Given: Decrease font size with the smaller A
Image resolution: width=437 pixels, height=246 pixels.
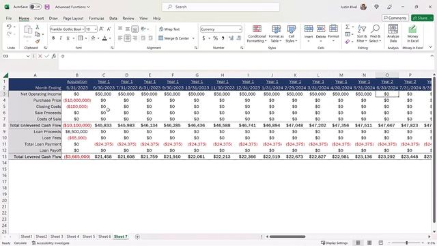Looking at the screenshot, I should click(109, 29).
